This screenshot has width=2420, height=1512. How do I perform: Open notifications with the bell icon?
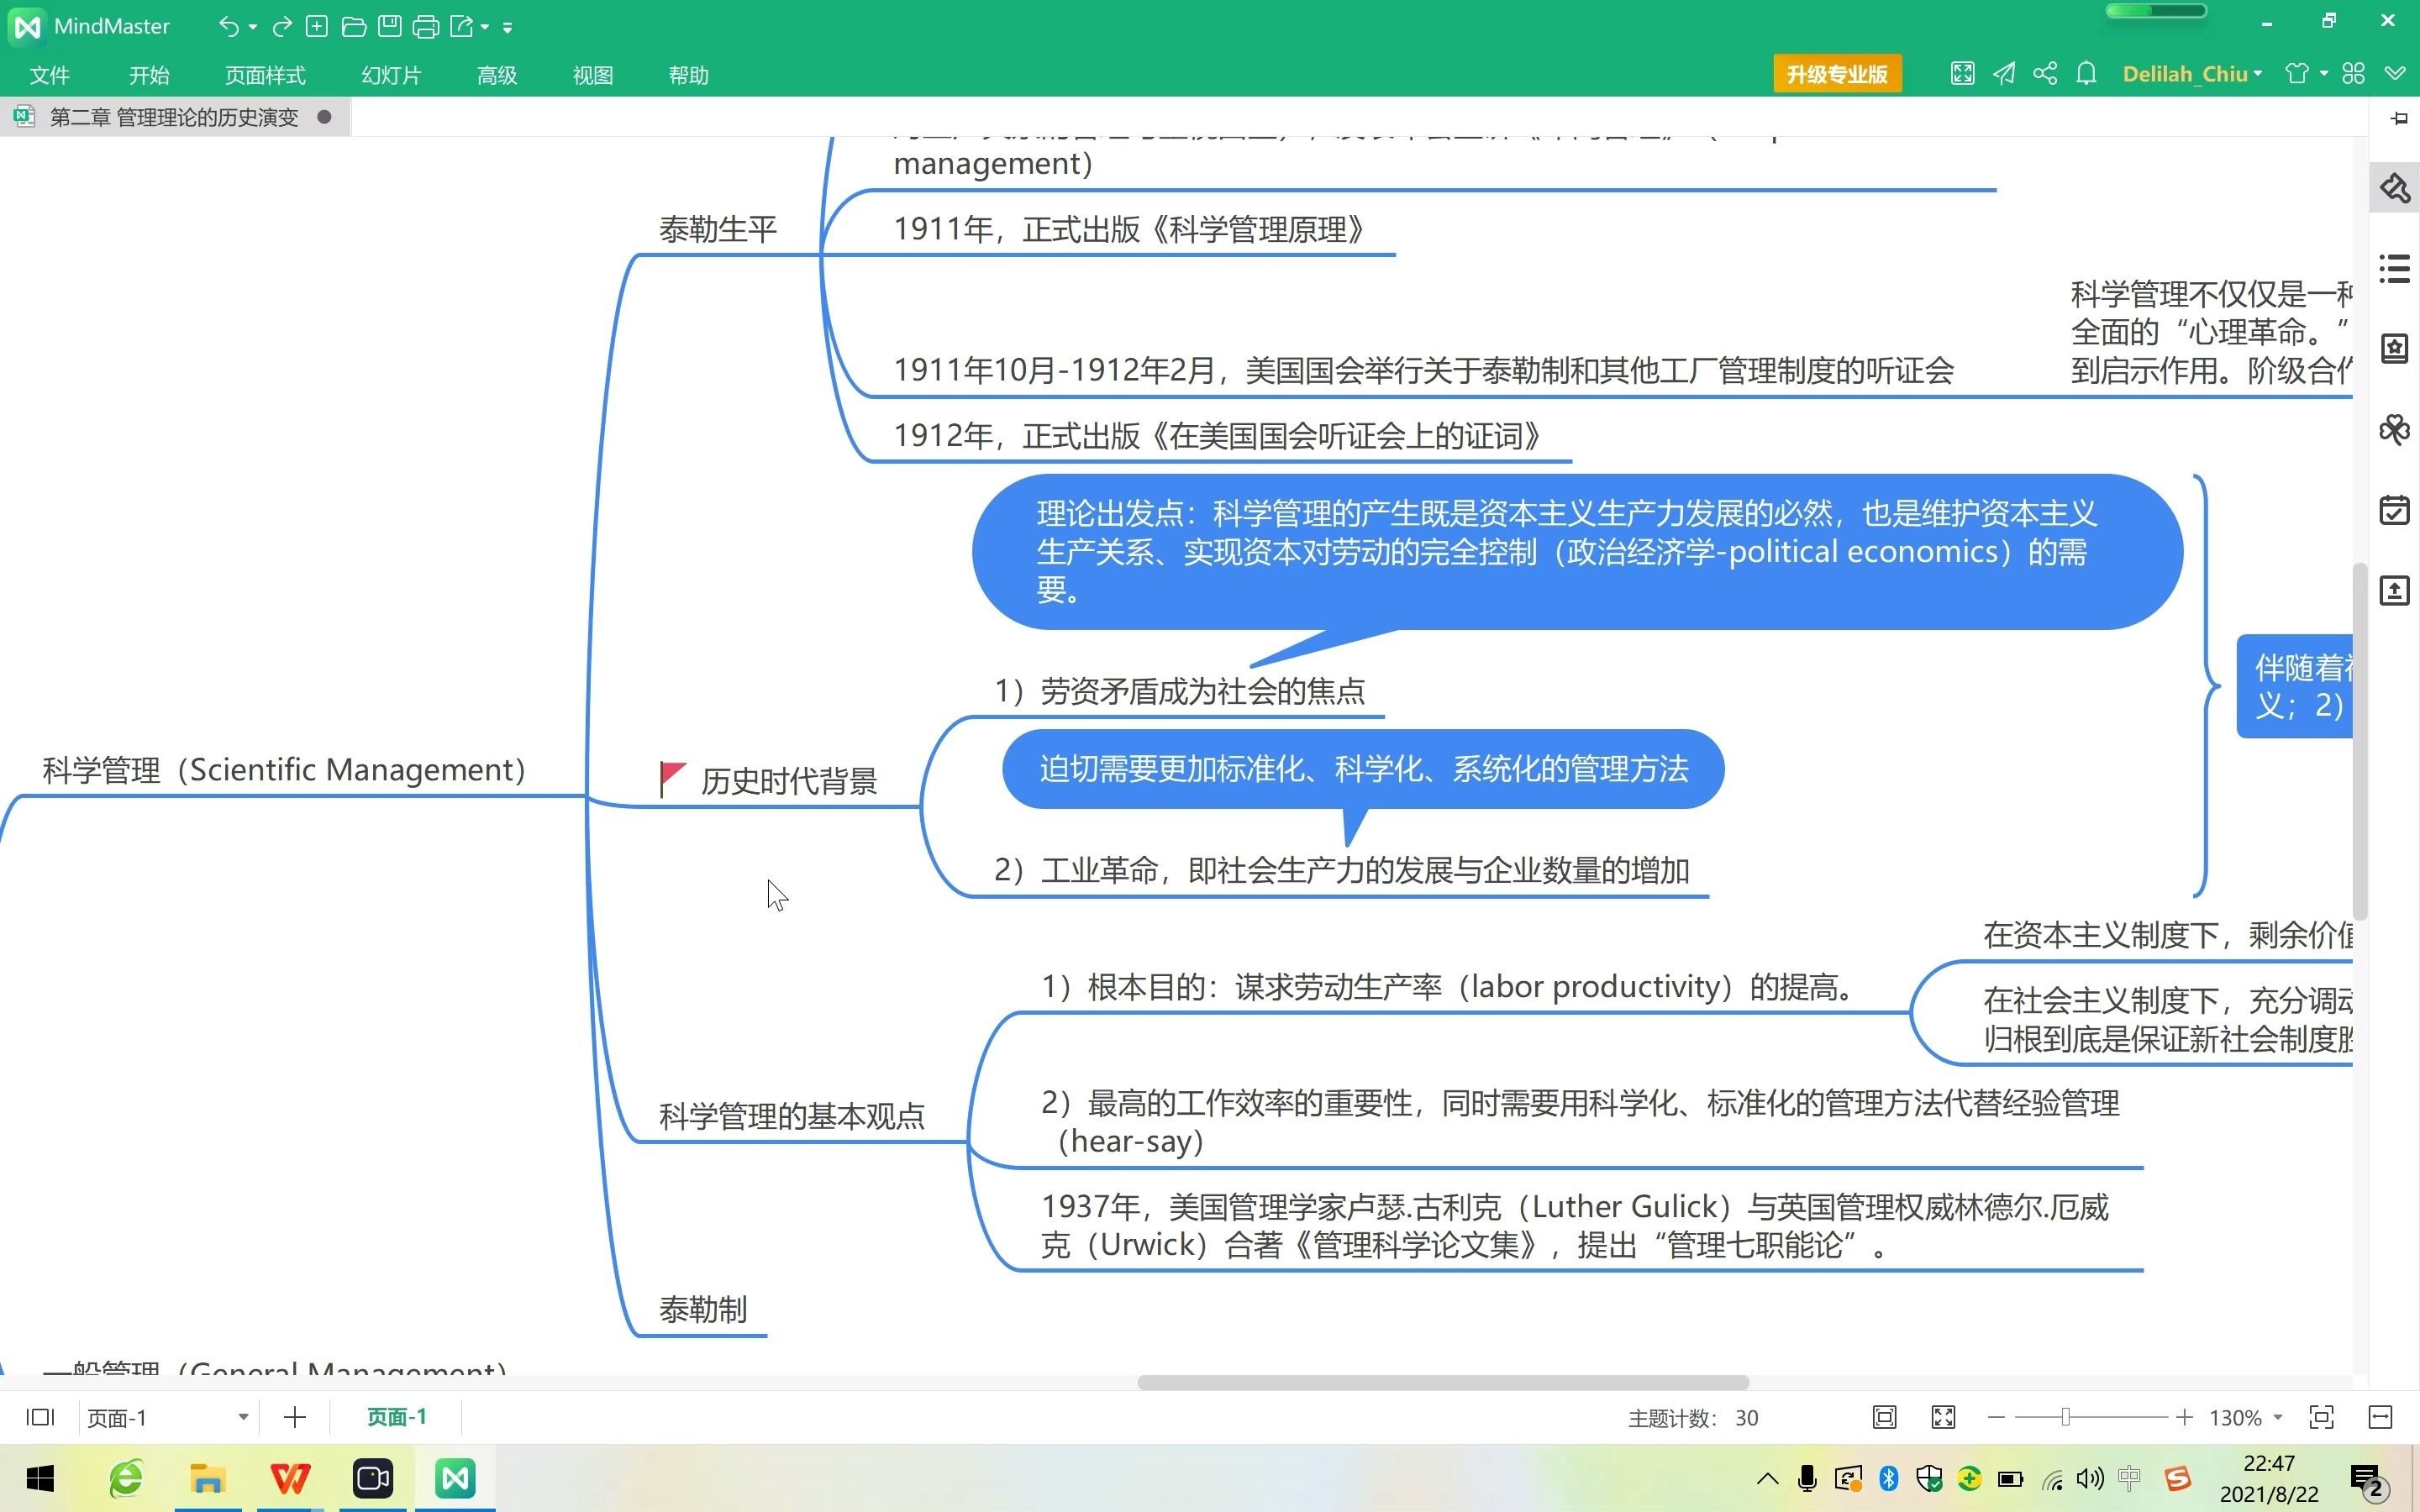(2086, 74)
